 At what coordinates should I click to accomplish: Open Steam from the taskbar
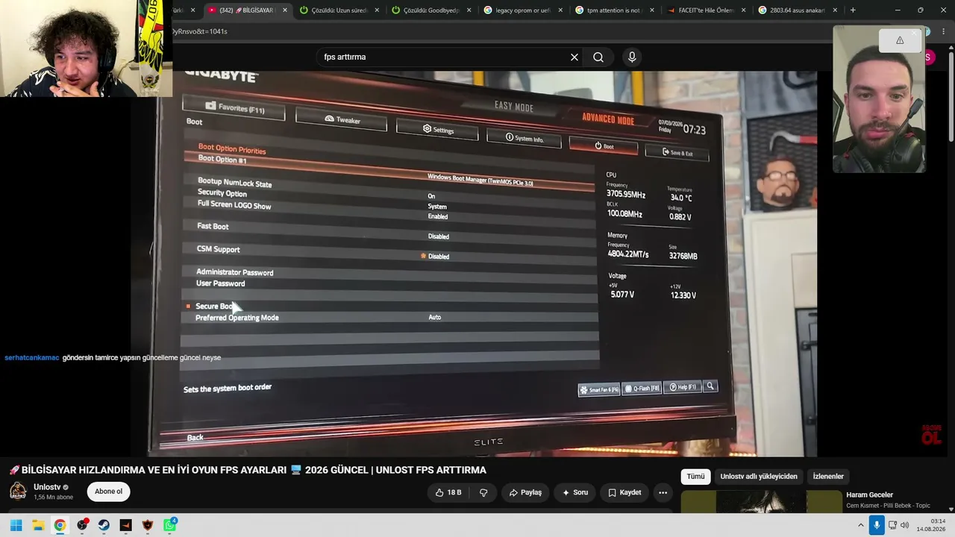[x=104, y=525]
